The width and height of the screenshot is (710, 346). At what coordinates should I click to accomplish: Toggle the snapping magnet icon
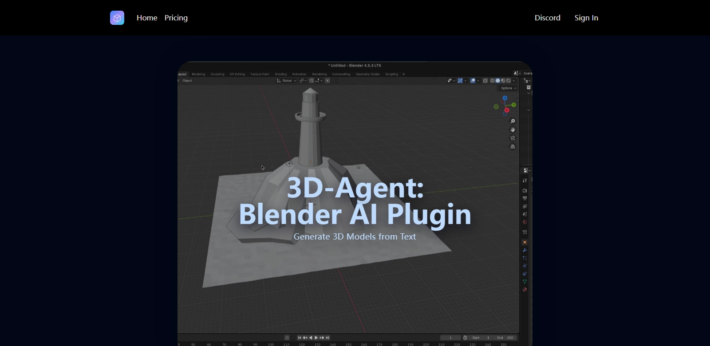pyautogui.click(x=312, y=81)
